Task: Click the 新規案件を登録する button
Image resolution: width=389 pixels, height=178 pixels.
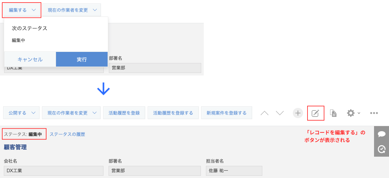Action: click(x=227, y=113)
